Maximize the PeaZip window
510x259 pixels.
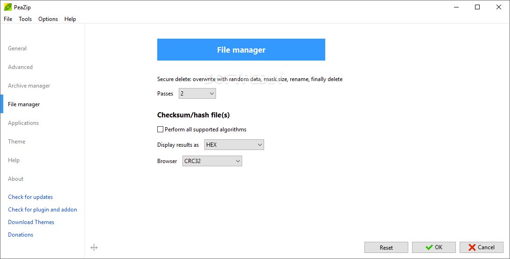[477, 7]
